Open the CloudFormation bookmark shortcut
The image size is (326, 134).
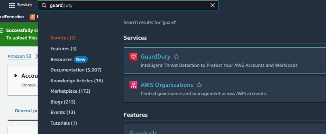coord(12,17)
